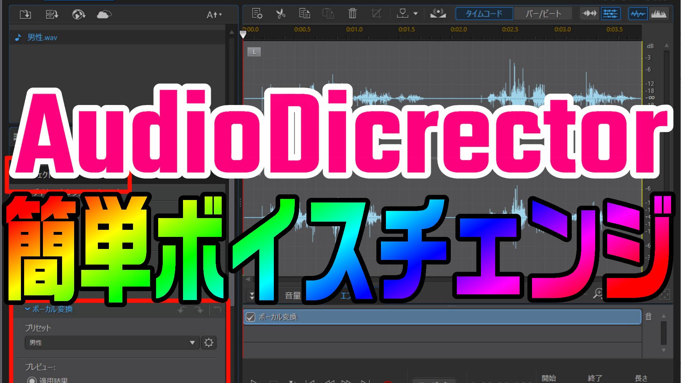Click the effect list scrollbar thumb

click(663, 333)
